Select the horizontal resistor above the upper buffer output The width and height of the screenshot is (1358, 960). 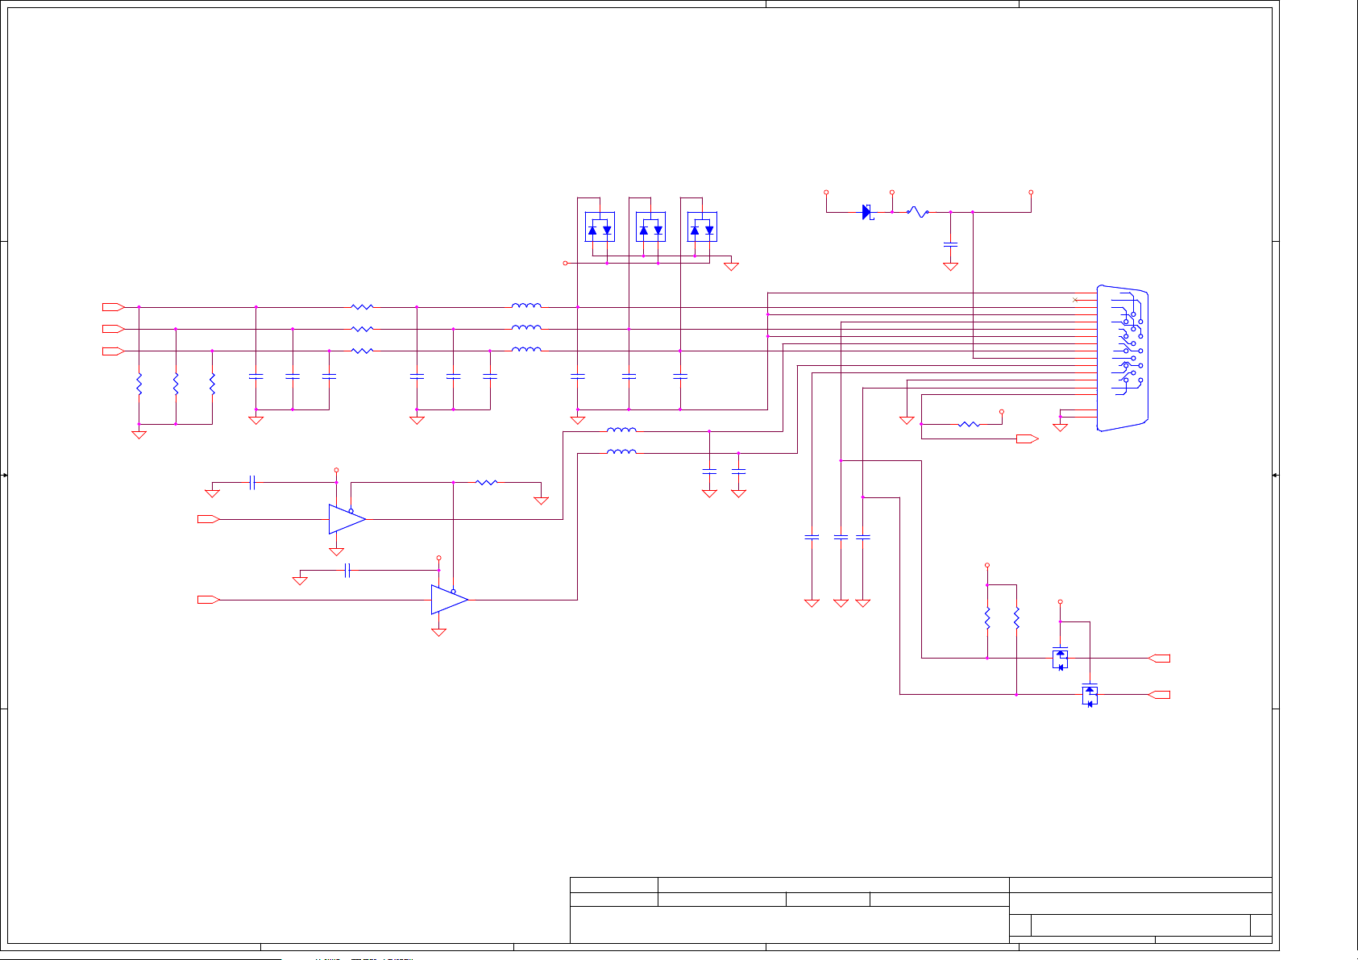(487, 482)
